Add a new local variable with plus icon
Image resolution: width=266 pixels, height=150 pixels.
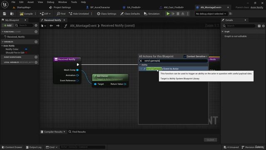point(36,62)
